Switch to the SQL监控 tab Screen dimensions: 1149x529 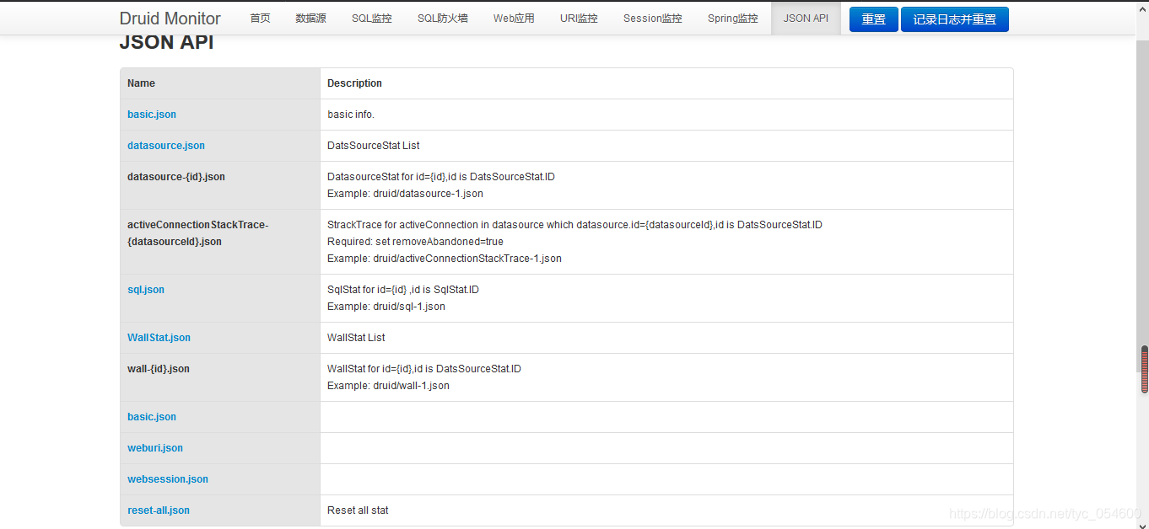click(x=372, y=19)
